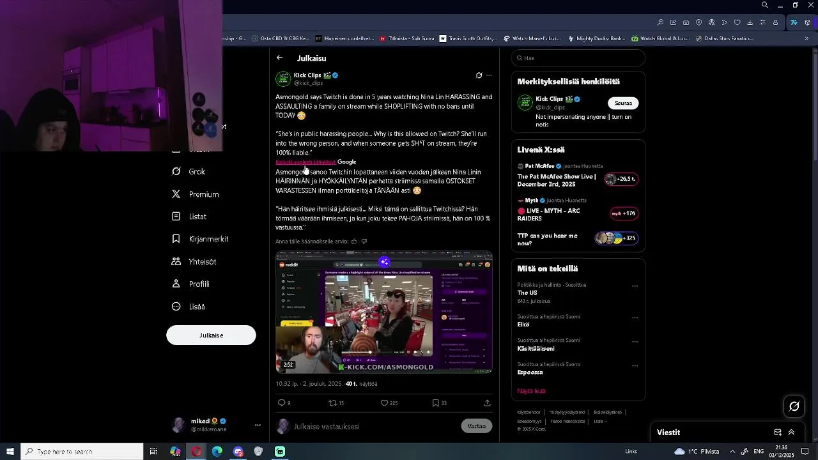Click the Grok action icon on the post
Screen dimensions: 818x460
pos(479,75)
